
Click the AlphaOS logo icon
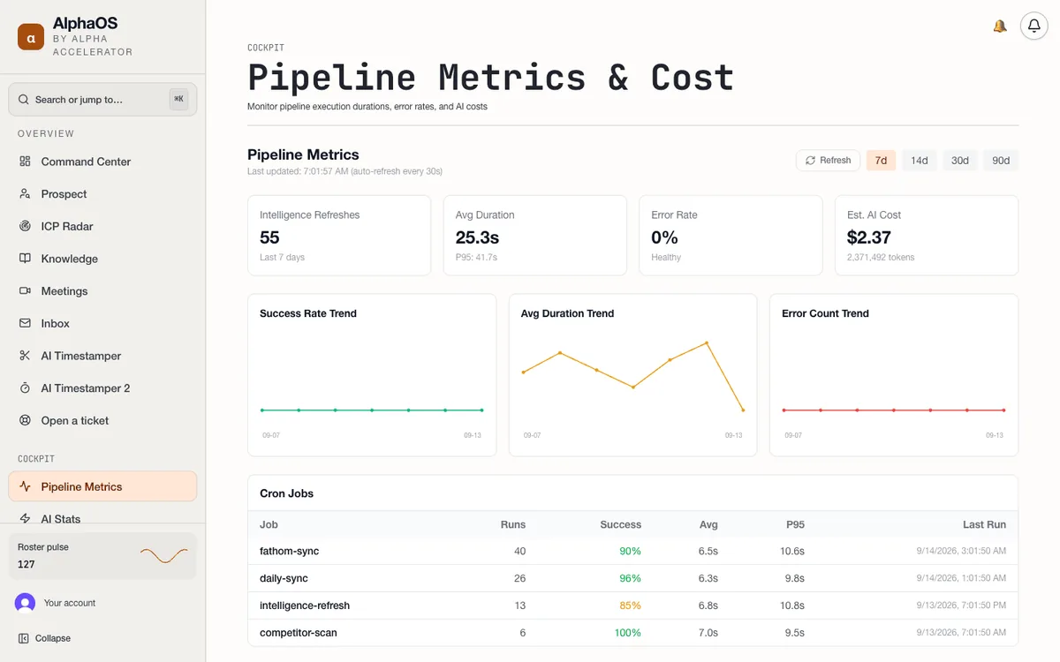31,37
